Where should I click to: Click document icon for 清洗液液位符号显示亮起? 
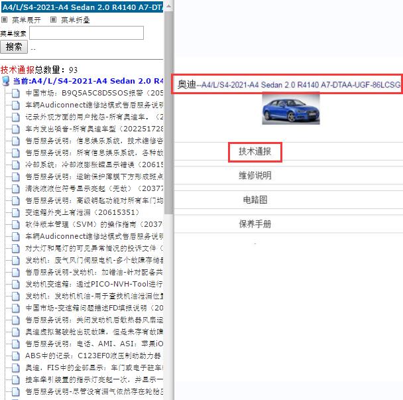tap(16, 188)
